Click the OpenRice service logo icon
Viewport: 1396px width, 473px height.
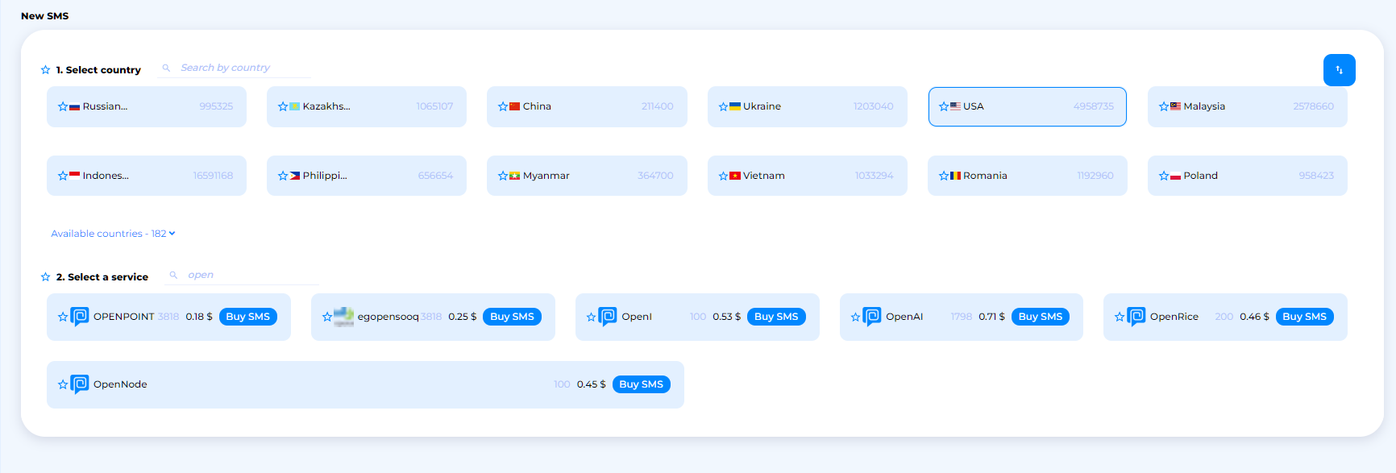1136,317
